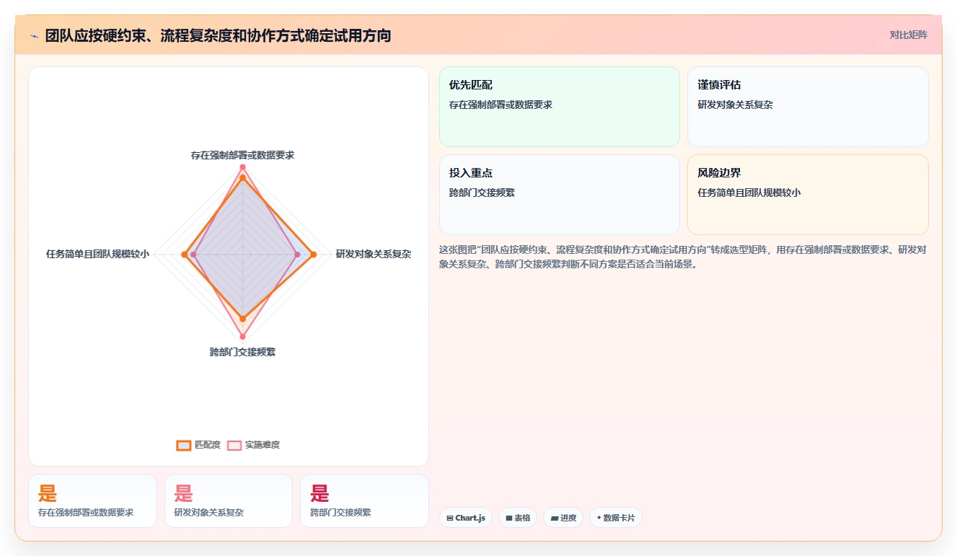Click orange 匹配度 point on right radar axis
This screenshot has width=957, height=556.
click(314, 254)
